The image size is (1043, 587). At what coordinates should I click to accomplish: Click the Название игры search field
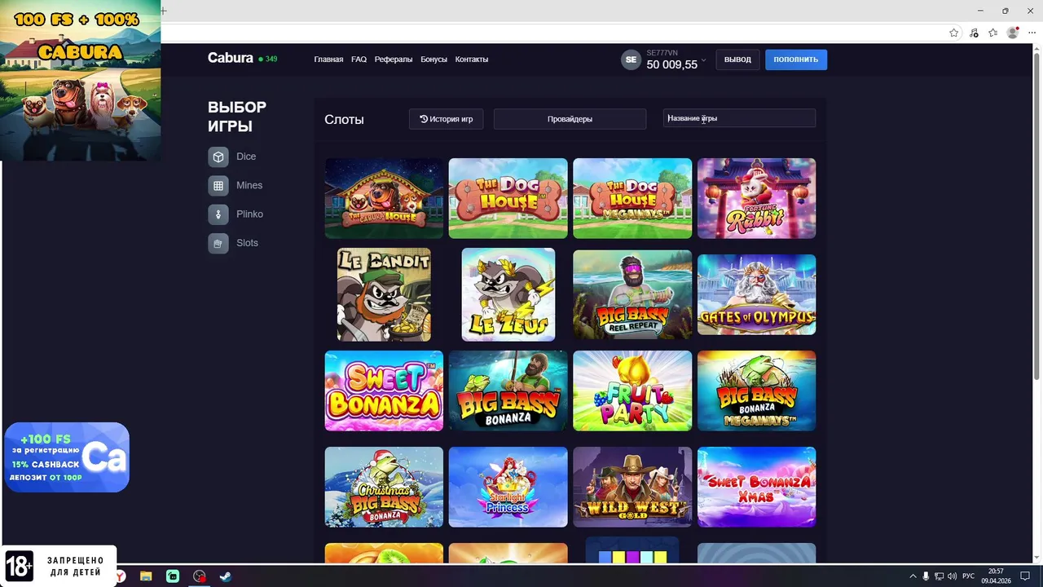[739, 118]
